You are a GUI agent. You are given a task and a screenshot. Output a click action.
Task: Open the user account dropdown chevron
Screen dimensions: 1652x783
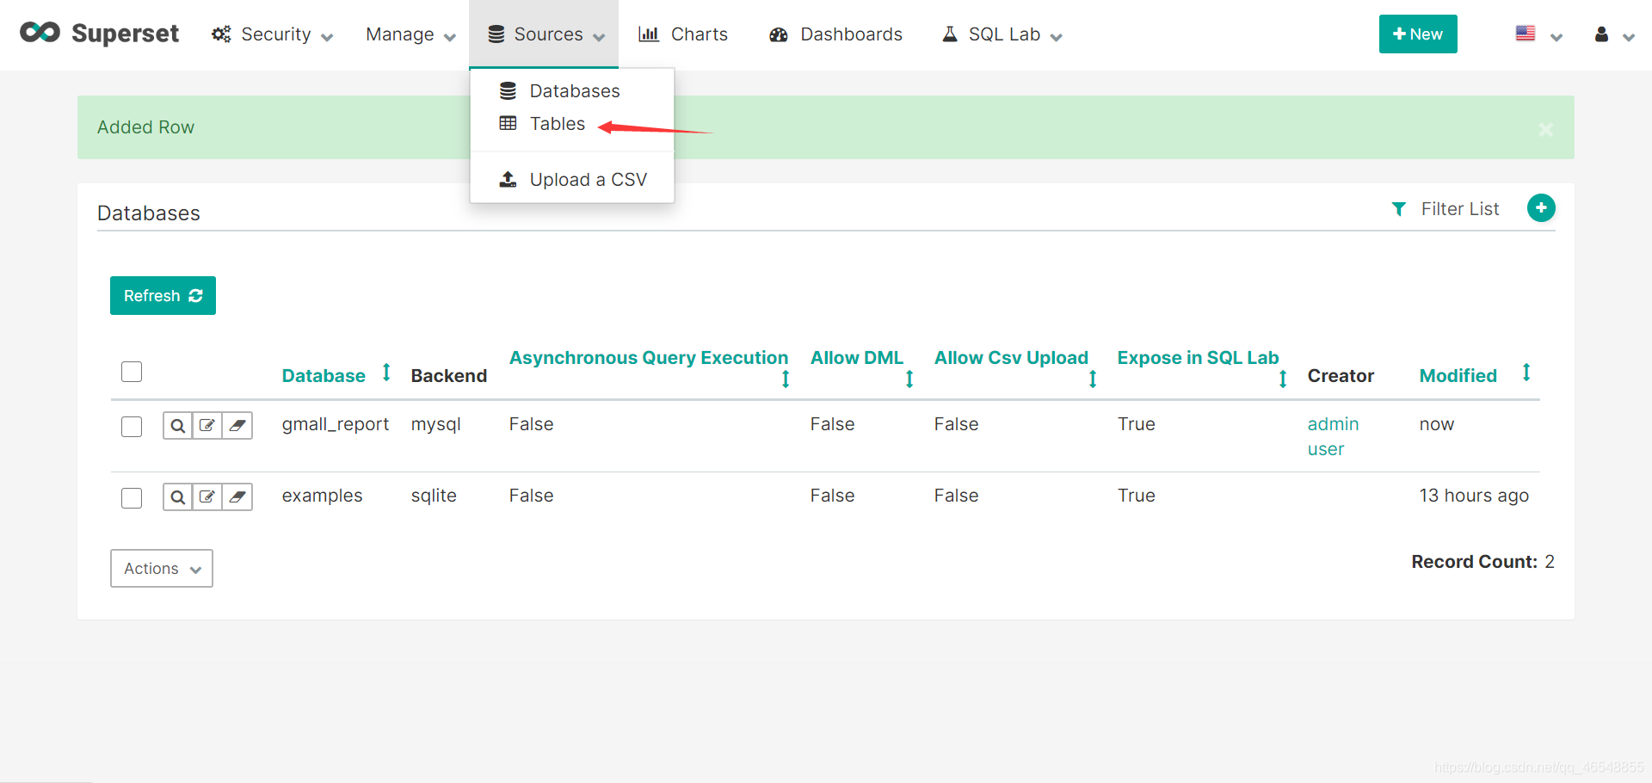coord(1629,37)
